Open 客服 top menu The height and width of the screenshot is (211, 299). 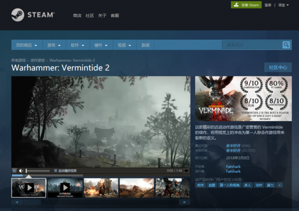coord(115,16)
